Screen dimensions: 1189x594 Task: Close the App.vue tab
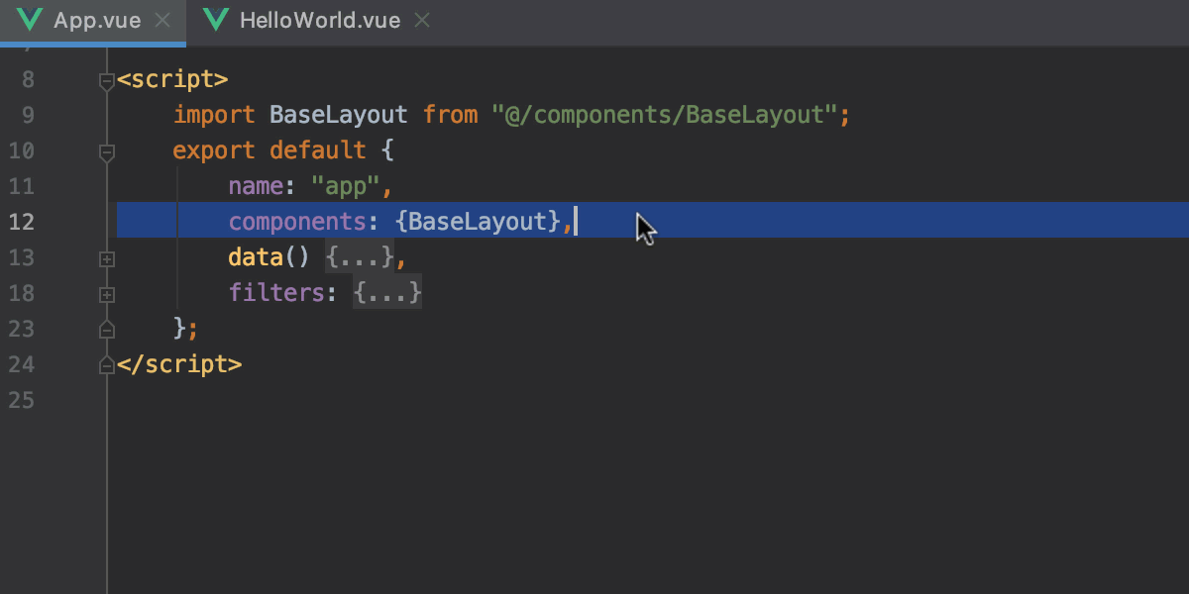tap(162, 19)
